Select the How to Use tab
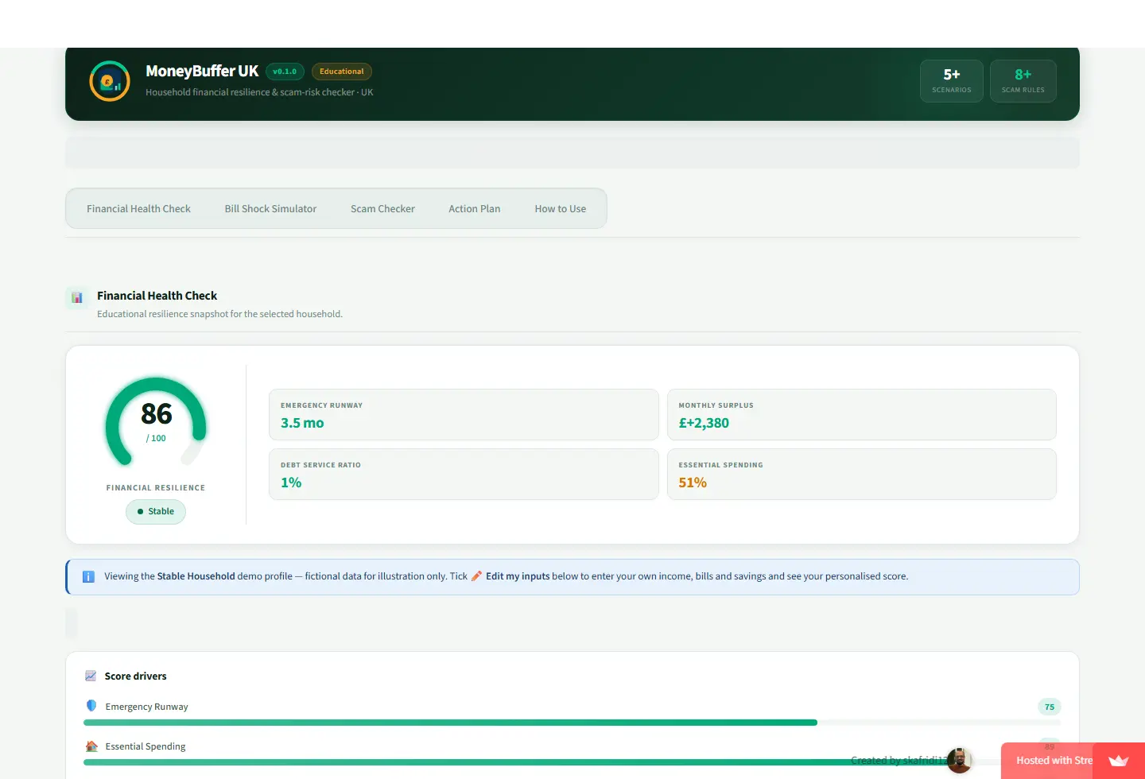 coord(560,209)
